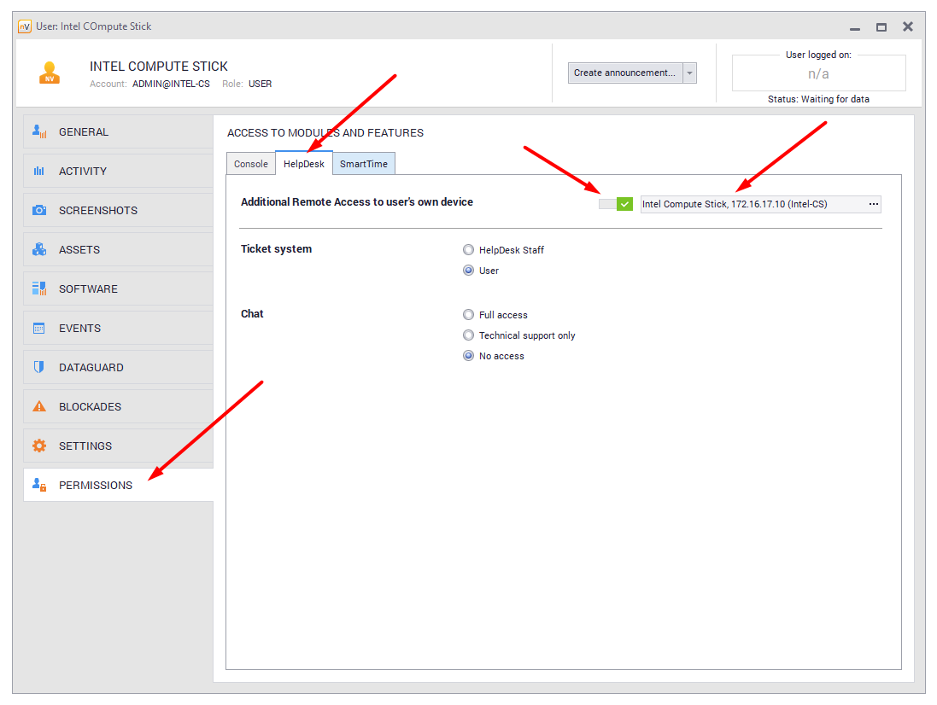937x705 pixels.
Task: Click the Blockades warning triangle icon
Action: (x=39, y=407)
